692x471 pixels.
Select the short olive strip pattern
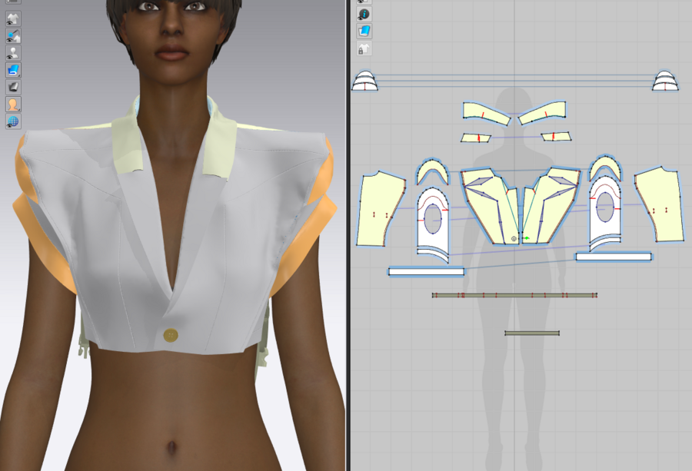(x=532, y=333)
